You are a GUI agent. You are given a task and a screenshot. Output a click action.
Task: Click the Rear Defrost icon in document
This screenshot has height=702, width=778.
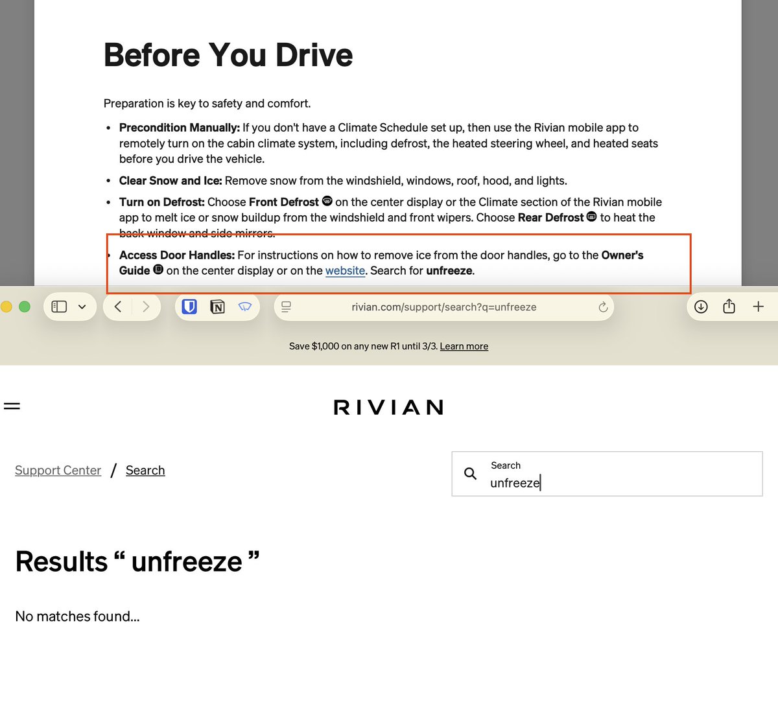[591, 216]
